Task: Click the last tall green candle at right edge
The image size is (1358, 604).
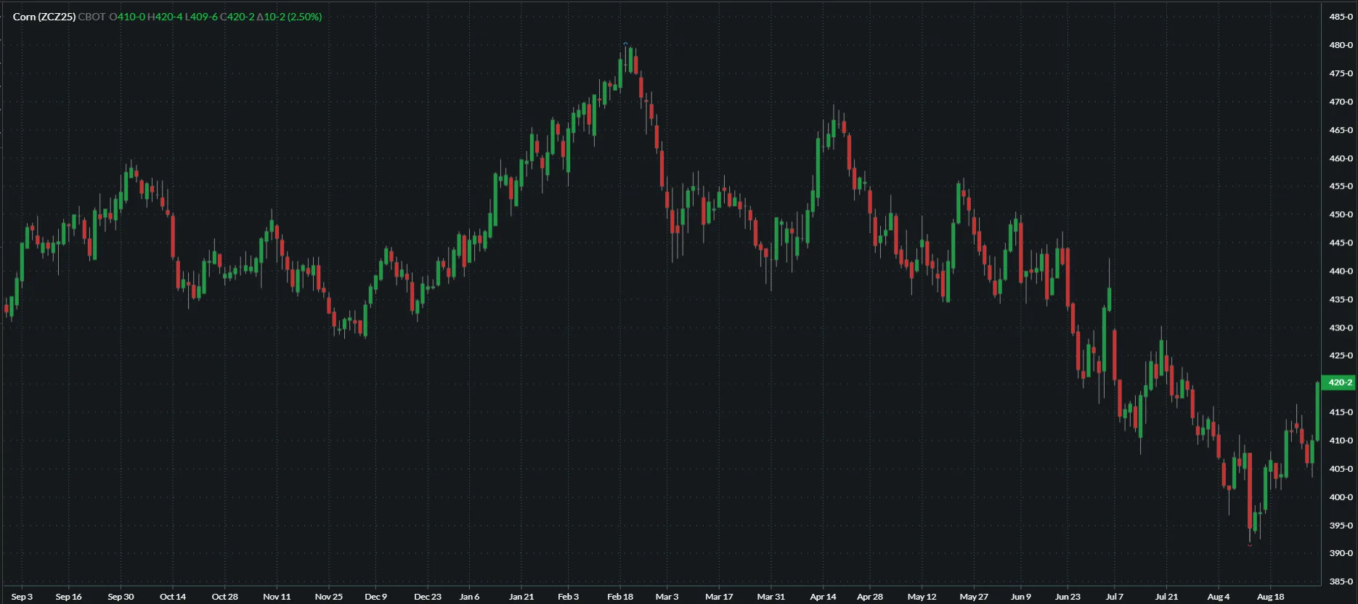Action: (1317, 411)
